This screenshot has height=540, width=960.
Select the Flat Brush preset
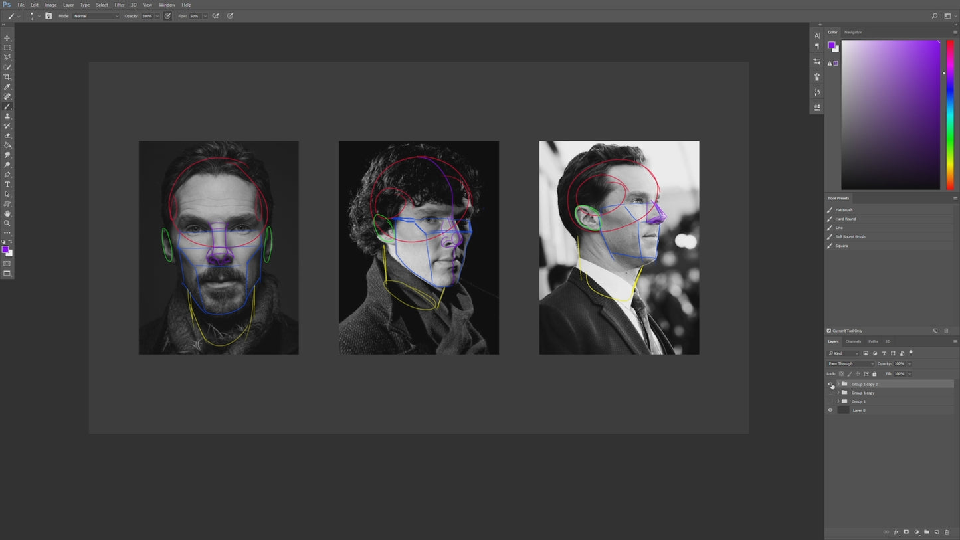click(844, 209)
